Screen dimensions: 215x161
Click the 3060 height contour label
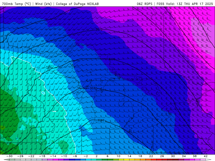coord(101,120)
